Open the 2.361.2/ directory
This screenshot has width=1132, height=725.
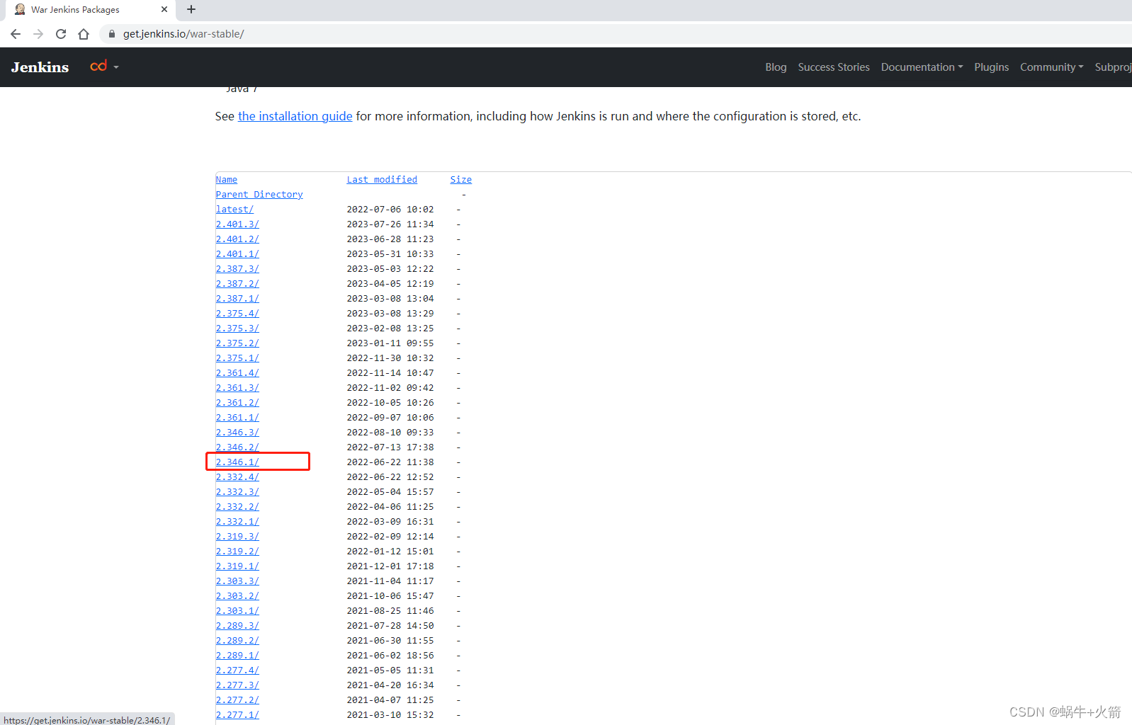(x=237, y=403)
